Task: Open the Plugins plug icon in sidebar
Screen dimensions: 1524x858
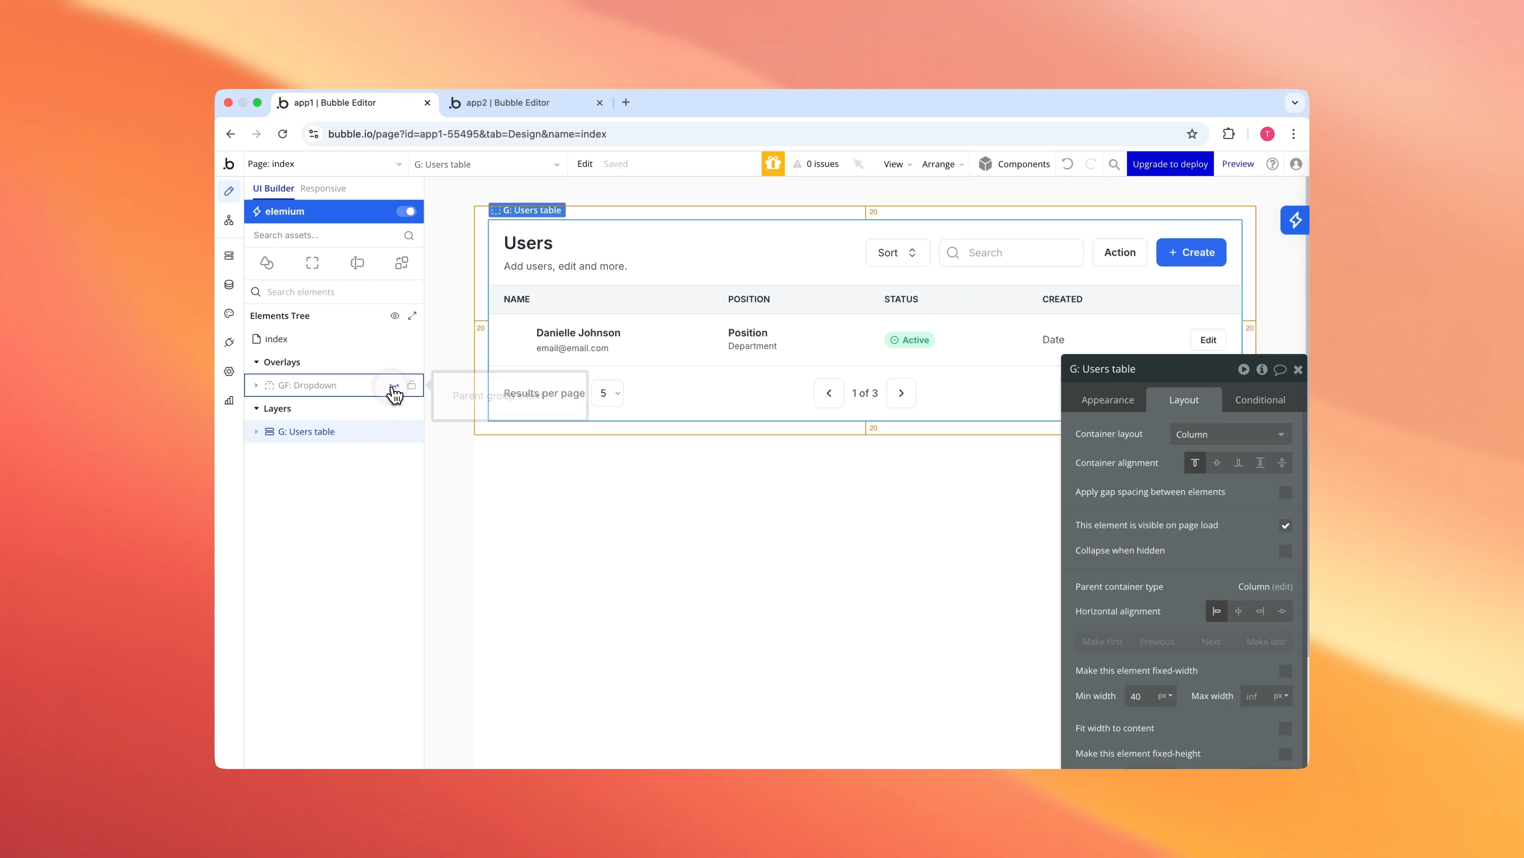Action: point(229,342)
